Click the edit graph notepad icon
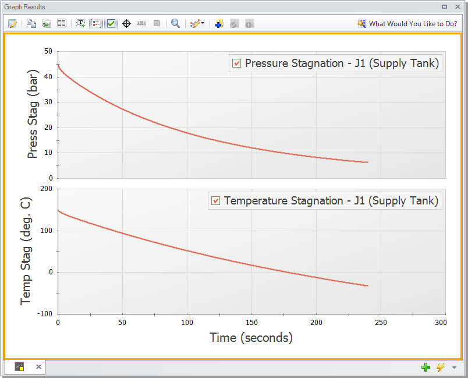This screenshot has width=468, height=378. [x=12, y=24]
